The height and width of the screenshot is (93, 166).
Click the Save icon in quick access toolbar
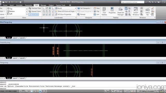pyautogui.click(x=9, y=2)
